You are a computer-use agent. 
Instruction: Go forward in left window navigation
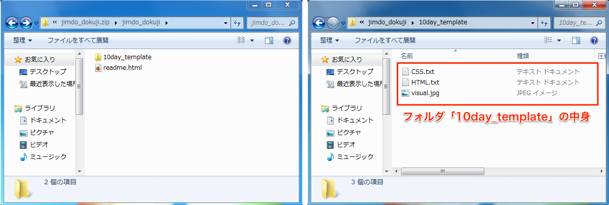[25, 23]
